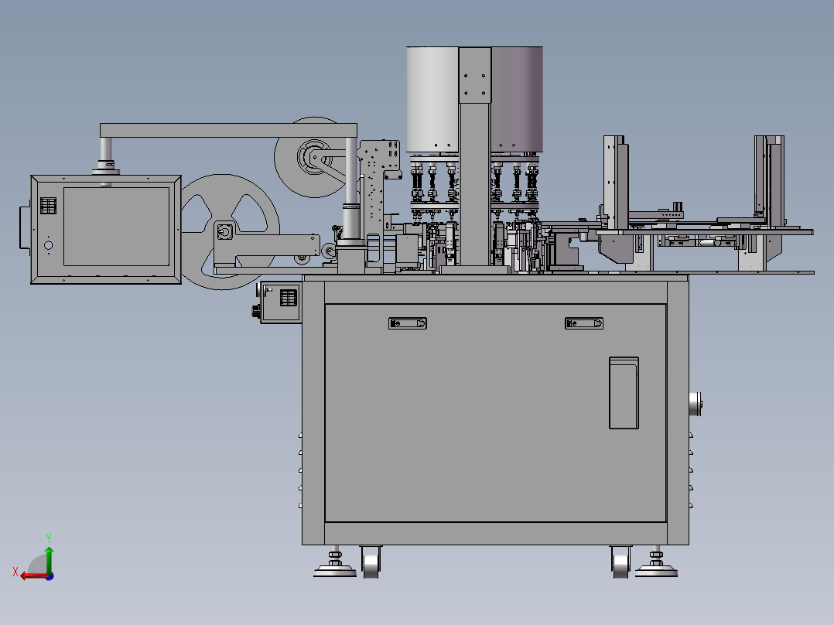Select the small electrical control box with vent
Viewport: 834px width, 625px height.
[281, 302]
